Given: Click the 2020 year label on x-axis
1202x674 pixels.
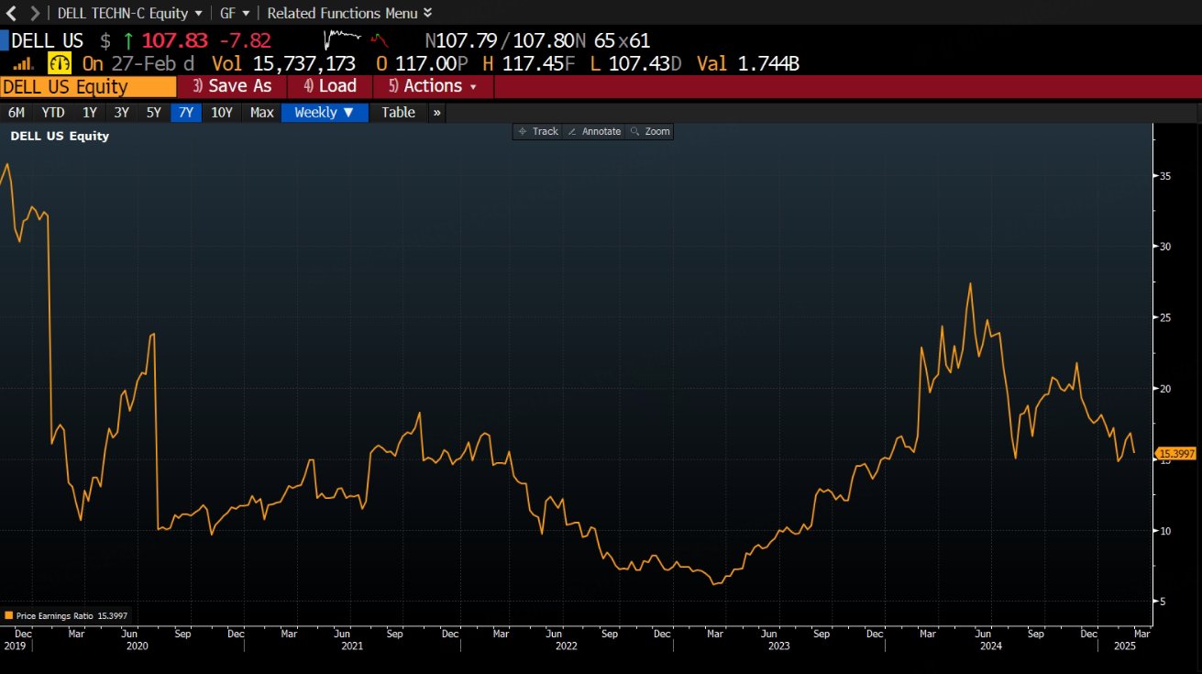Looking at the screenshot, I should [137, 646].
